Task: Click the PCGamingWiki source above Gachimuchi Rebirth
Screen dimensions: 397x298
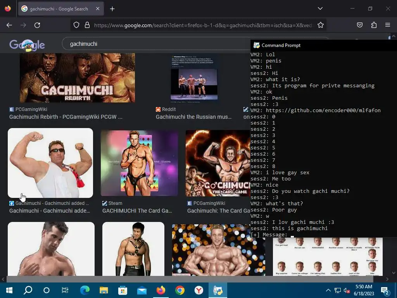Action: pos(28,109)
